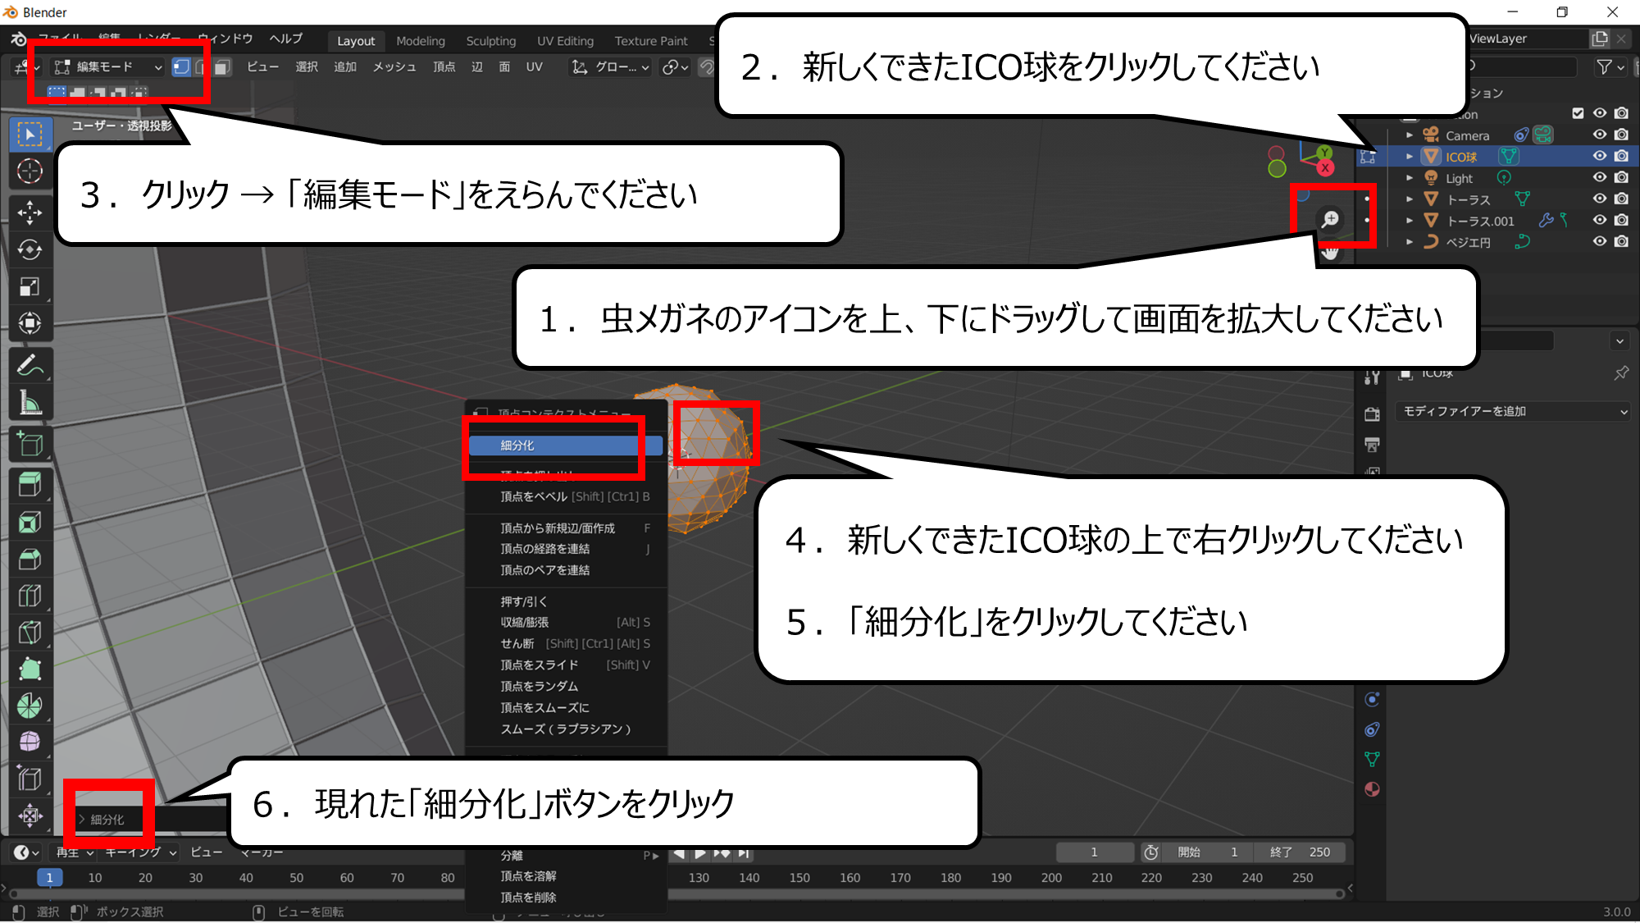Open the pivot point dropdown

[x=676, y=67]
